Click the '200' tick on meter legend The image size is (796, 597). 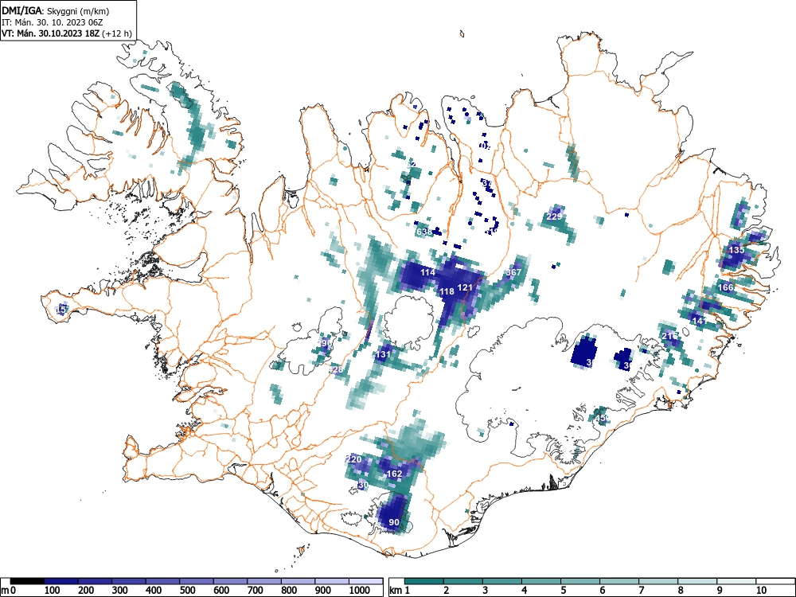tap(86, 591)
